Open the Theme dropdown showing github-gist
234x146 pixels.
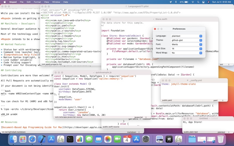pyautogui.click(x=186, y=40)
